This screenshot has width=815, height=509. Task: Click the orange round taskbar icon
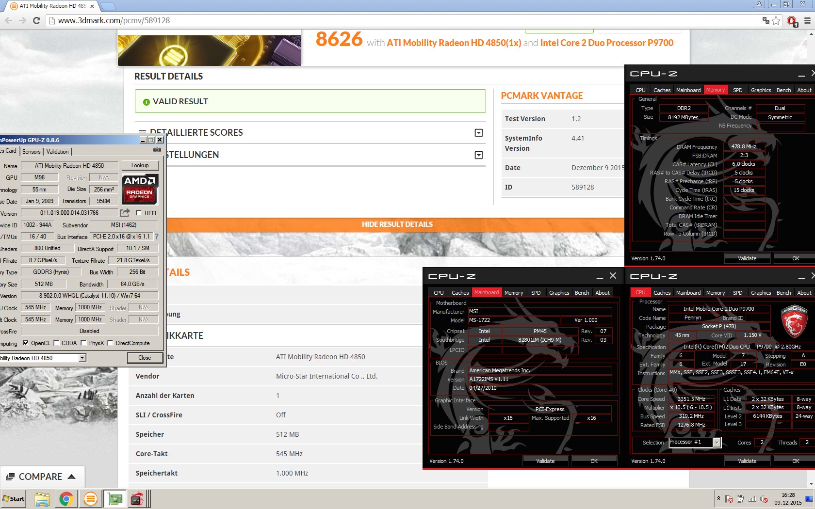pyautogui.click(x=90, y=499)
